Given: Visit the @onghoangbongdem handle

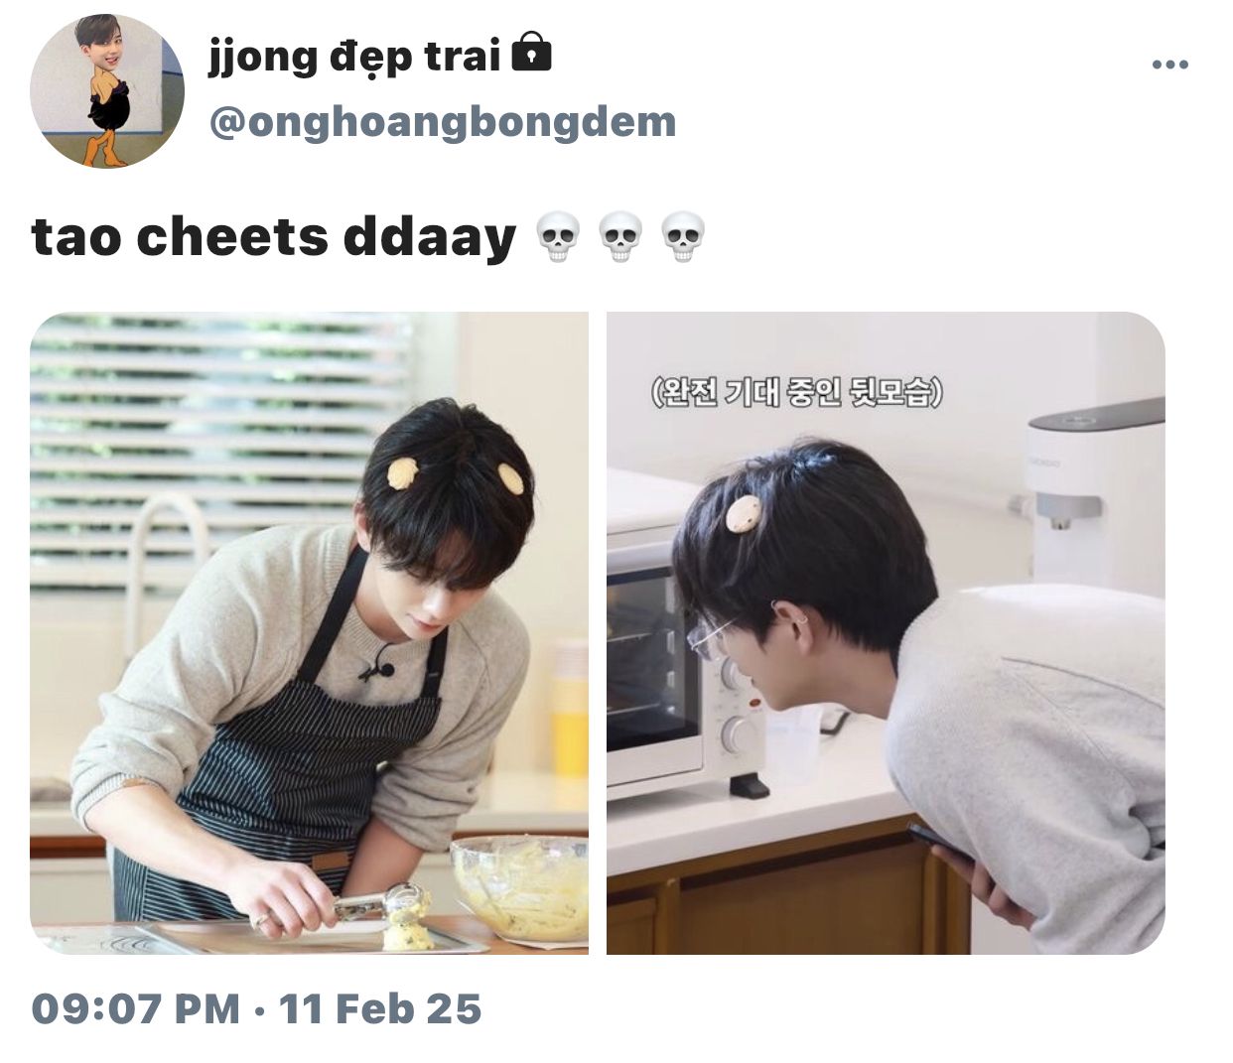Looking at the screenshot, I should (x=442, y=122).
